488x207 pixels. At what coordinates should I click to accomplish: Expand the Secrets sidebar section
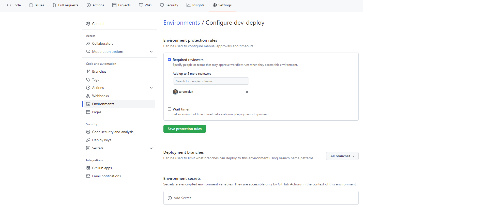pyautogui.click(x=151, y=148)
